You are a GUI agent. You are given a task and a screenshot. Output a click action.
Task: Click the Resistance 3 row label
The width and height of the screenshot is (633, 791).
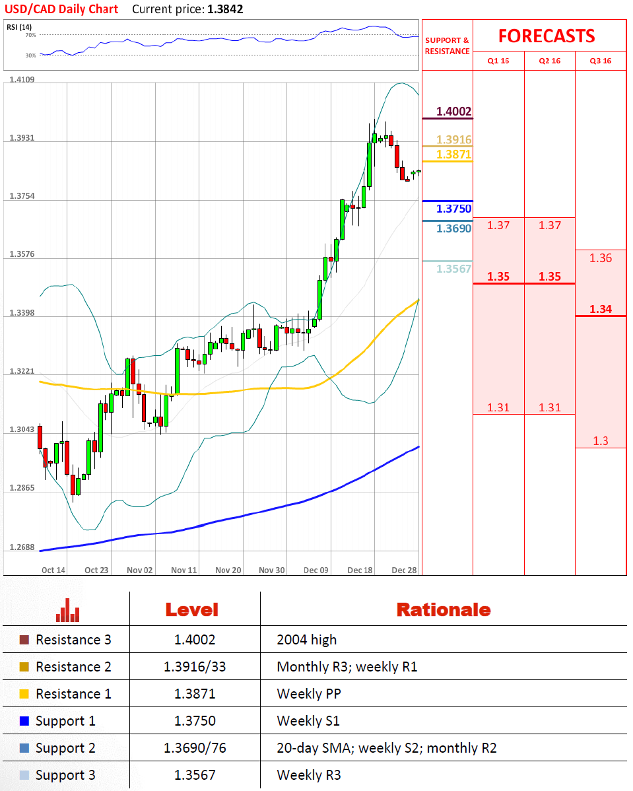pos(74,640)
